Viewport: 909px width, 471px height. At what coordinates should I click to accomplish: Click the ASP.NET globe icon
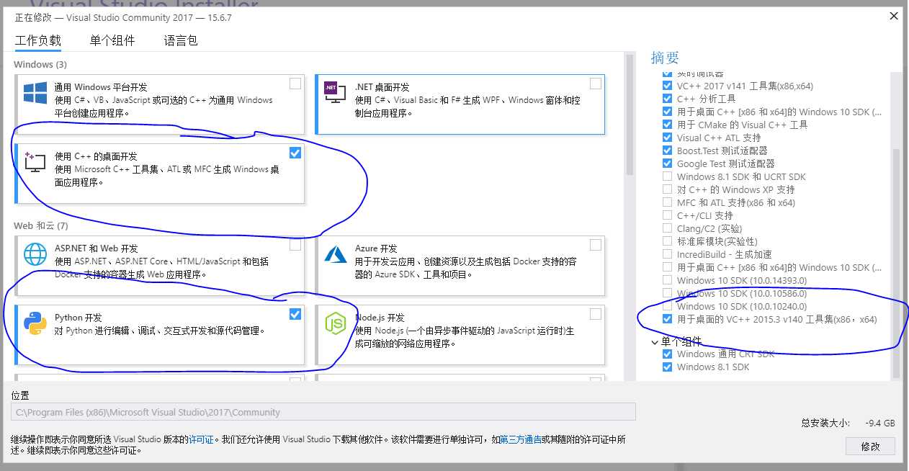[x=35, y=254]
